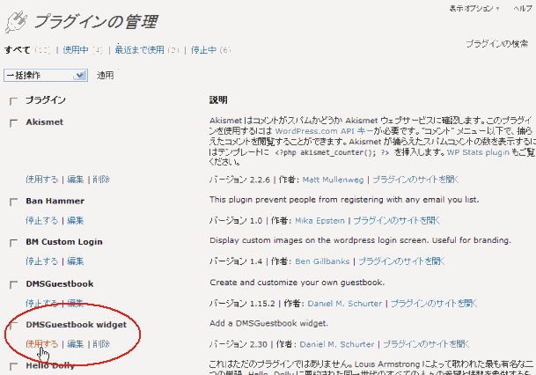Screen dimensions: 536x375
Task: Click the 適用 apply button
Action: (x=105, y=75)
